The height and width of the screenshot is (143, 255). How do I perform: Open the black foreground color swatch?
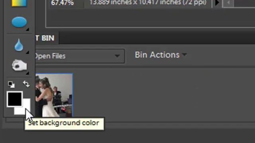pyautogui.click(x=15, y=99)
